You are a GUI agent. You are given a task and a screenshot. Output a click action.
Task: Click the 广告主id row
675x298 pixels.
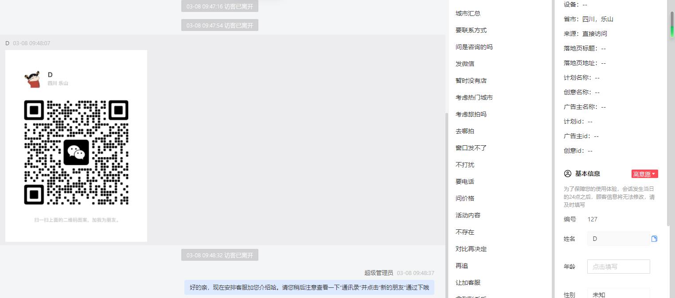581,136
